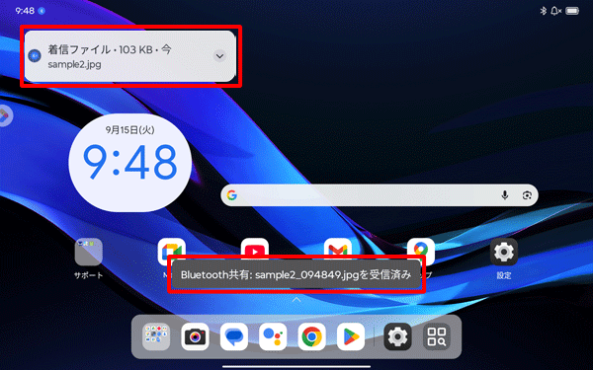Image resolution: width=593 pixels, height=370 pixels.
Task: Tap the 9月15日(火) date text
Action: [129, 130]
